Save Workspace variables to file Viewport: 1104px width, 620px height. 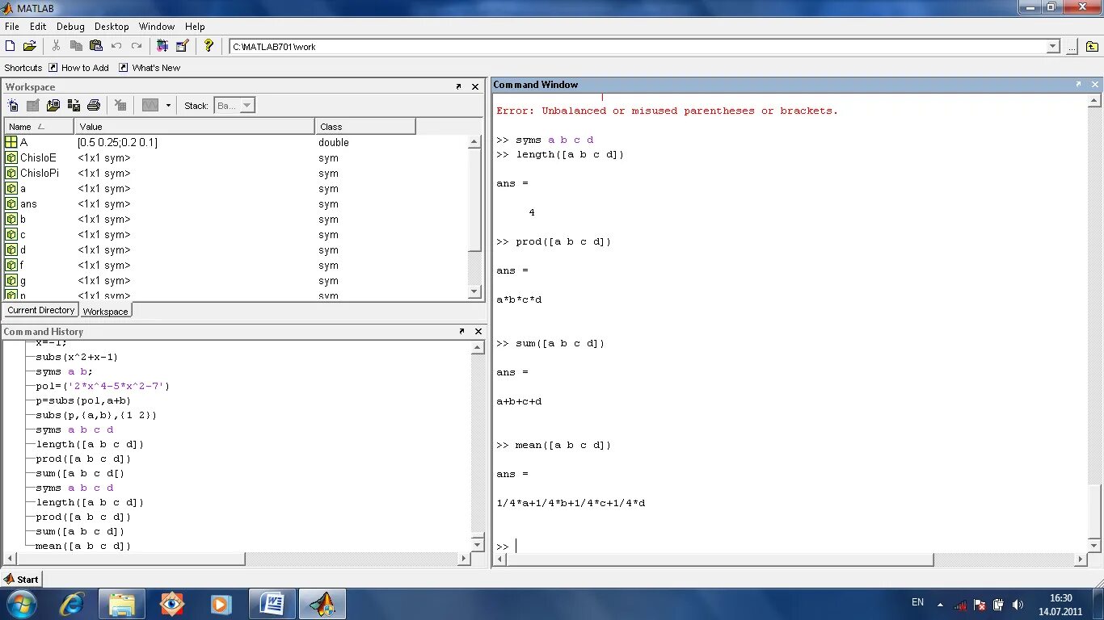(x=74, y=105)
